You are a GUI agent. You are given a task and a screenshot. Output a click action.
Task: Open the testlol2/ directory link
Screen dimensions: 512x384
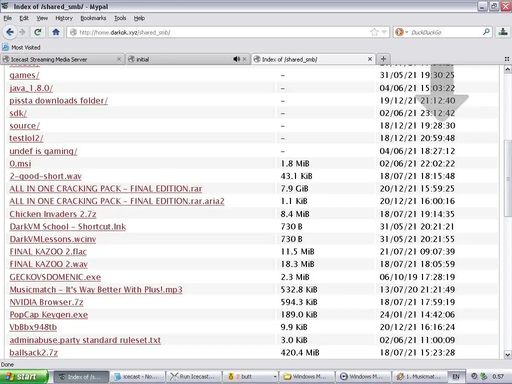[x=26, y=138]
